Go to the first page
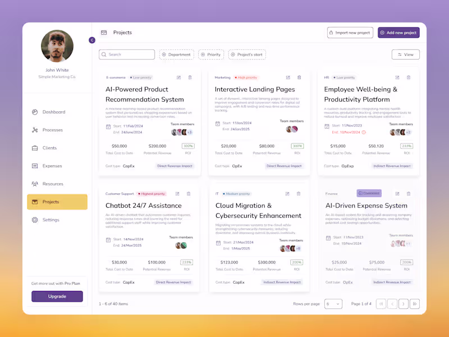This screenshot has height=337, width=449. coord(381,304)
